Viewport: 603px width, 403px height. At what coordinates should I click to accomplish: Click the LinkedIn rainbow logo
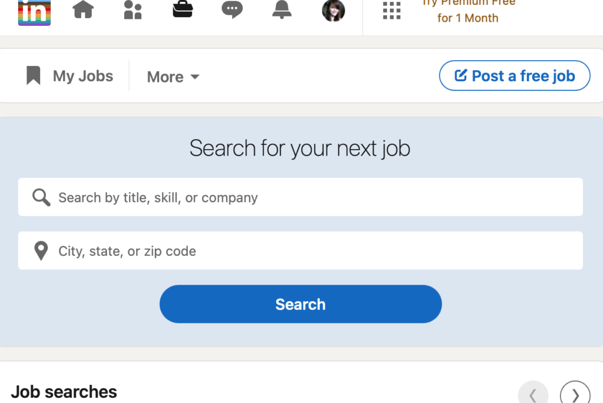34,12
